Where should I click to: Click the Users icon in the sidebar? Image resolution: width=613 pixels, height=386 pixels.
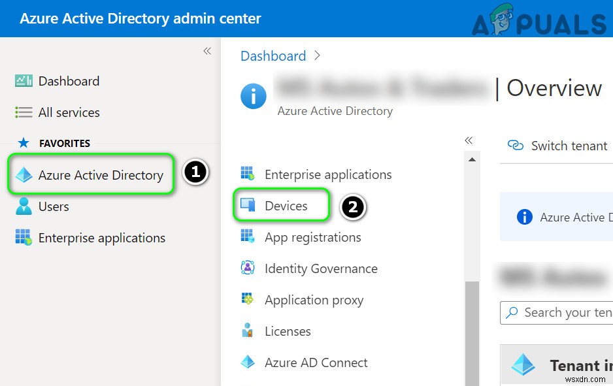coord(24,206)
